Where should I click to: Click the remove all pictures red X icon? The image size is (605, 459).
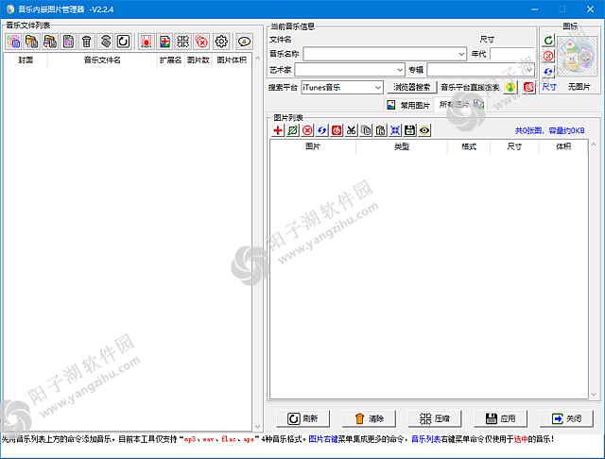click(x=201, y=42)
